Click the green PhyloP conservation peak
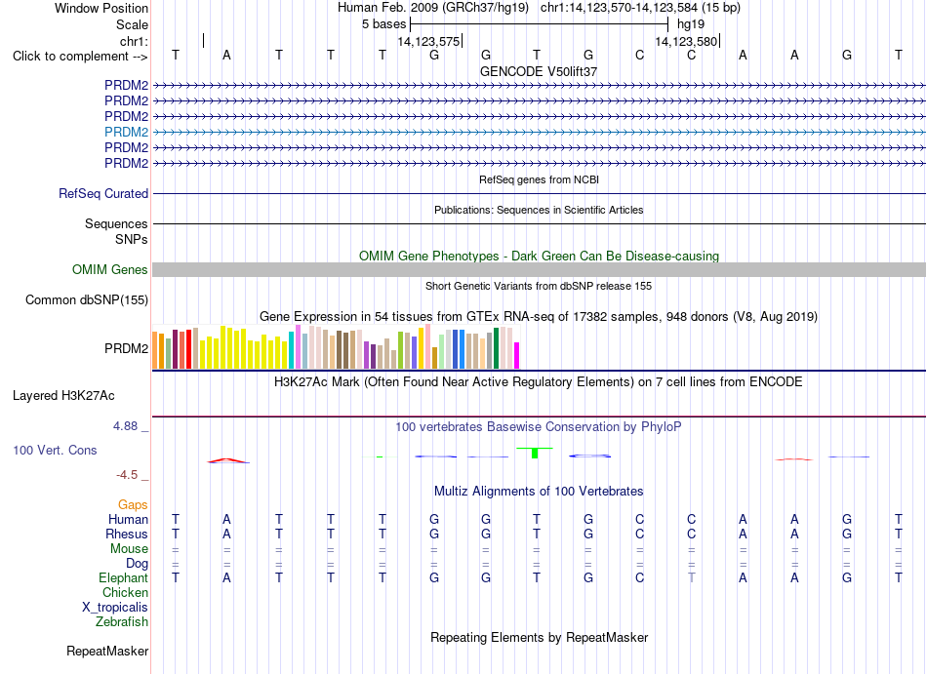This screenshot has height=674, width=927. (535, 453)
